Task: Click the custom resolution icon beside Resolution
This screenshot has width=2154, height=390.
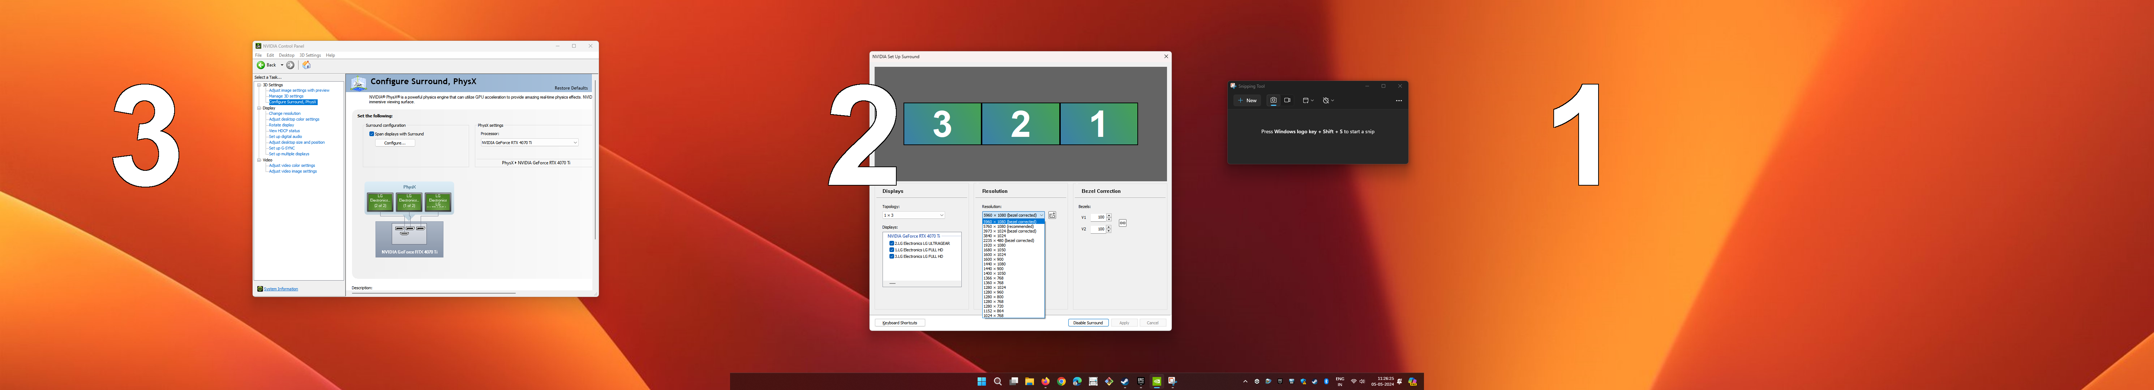Action: click(x=1052, y=216)
